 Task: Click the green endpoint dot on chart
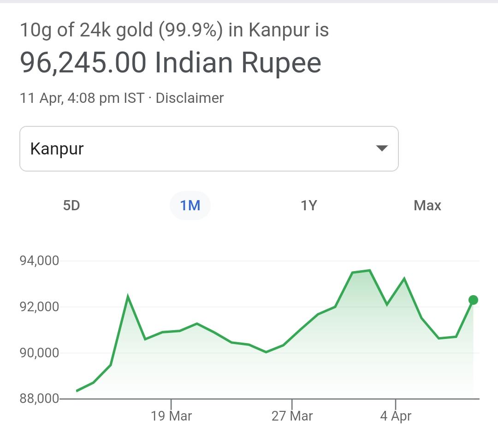coord(473,300)
